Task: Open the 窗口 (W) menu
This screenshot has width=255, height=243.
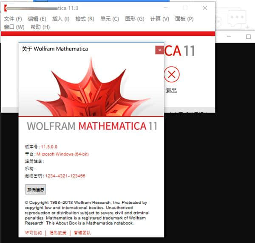Action: (x=14, y=27)
